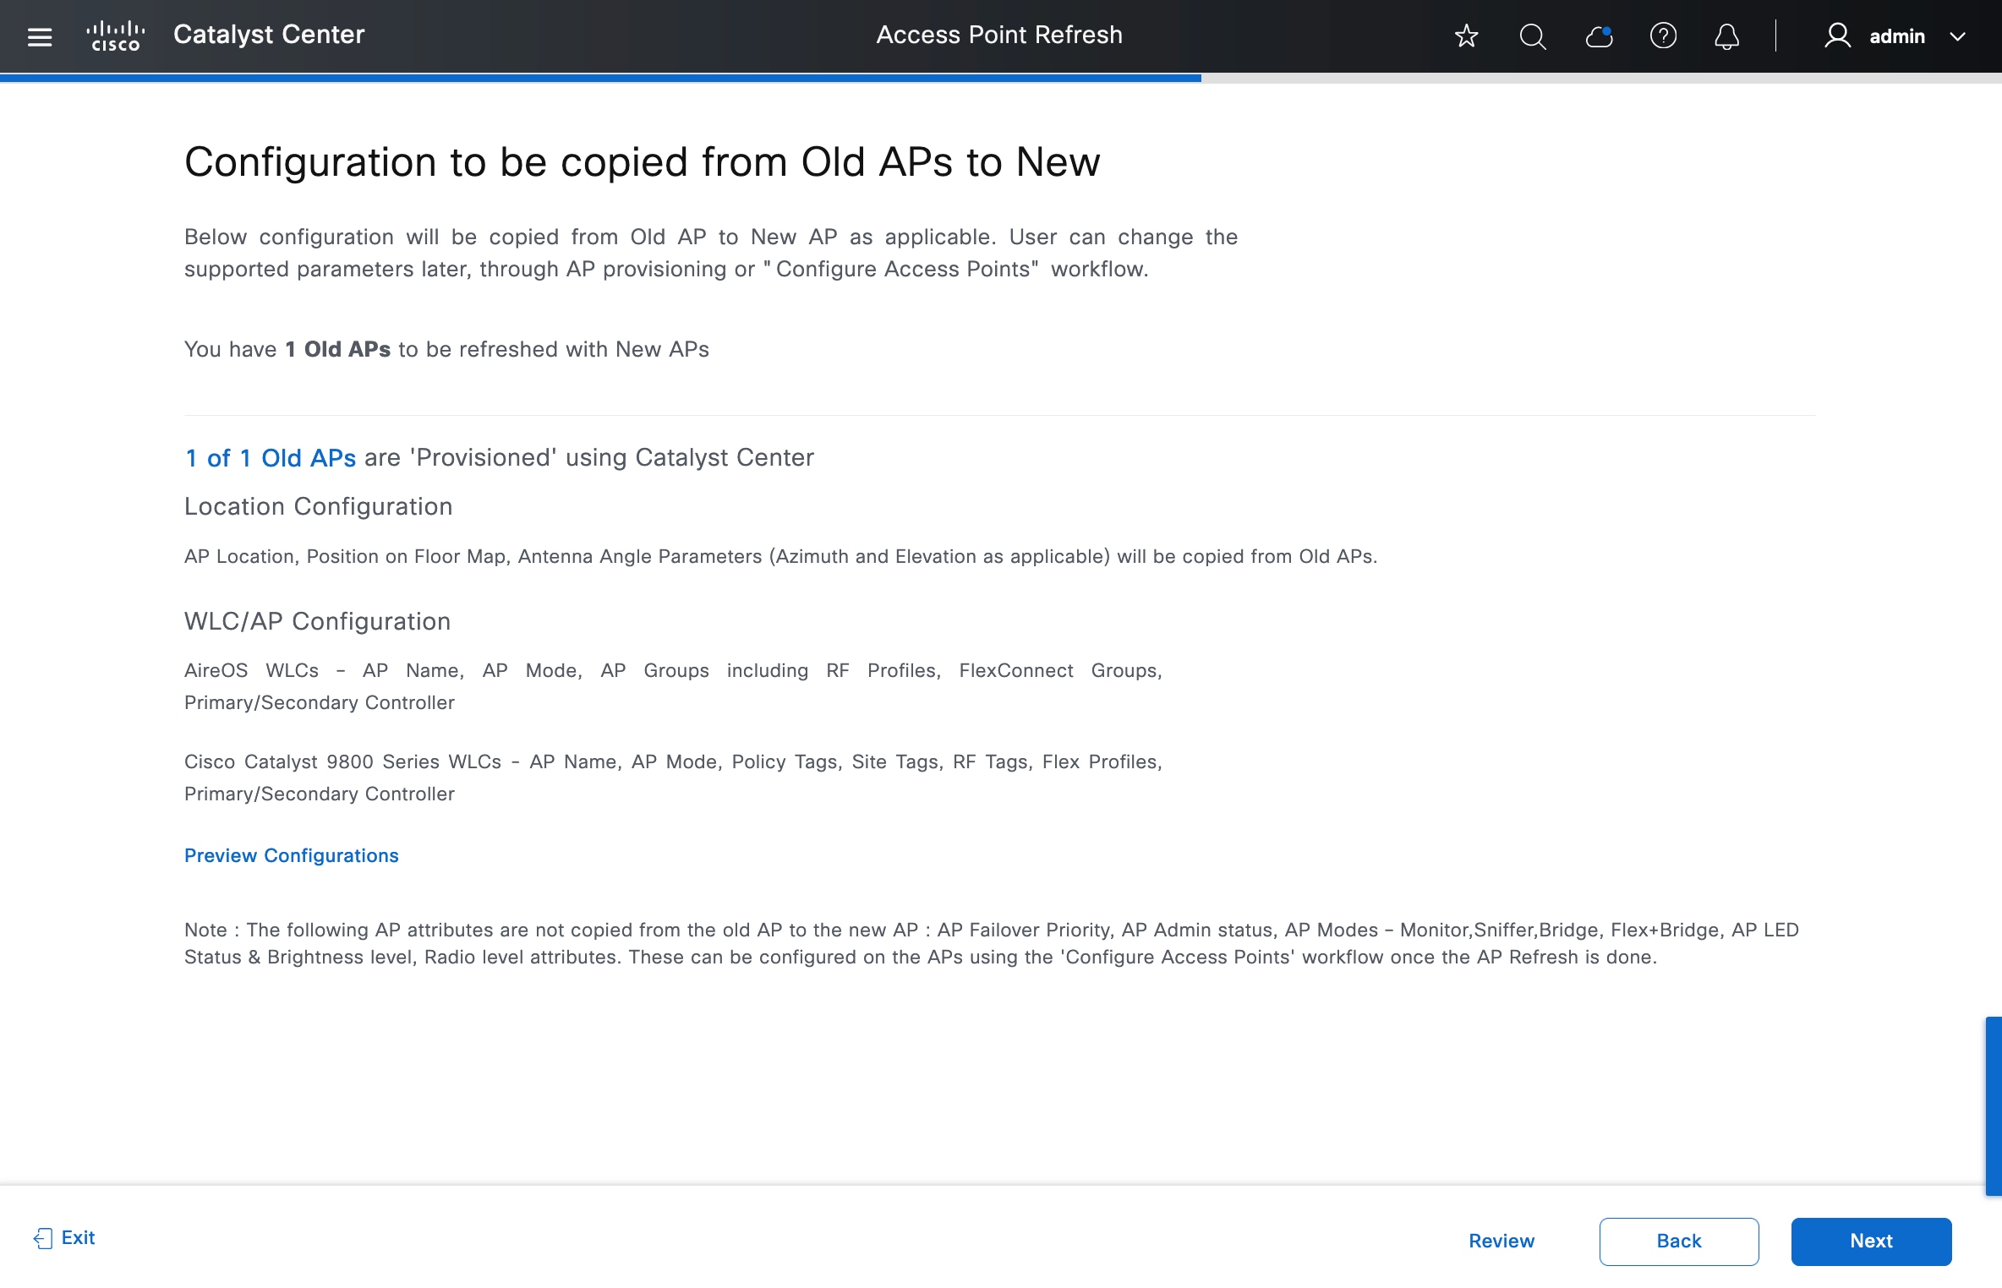Click the blue side tab on right edge
The image size is (2002, 1288).
pos(1994,1105)
